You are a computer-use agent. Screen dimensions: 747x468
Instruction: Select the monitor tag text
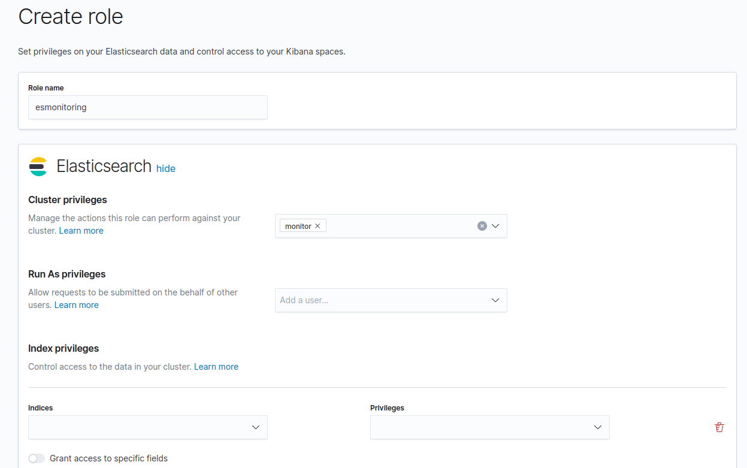pyautogui.click(x=298, y=226)
